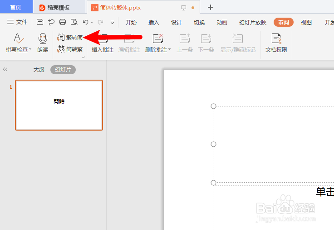Click the middle-left handle of title placeholder
The image size is (334, 230).
point(213,144)
